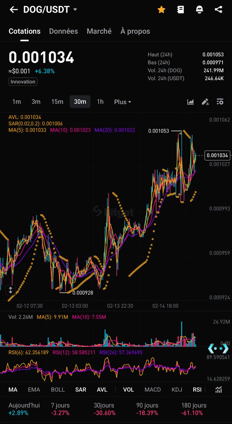The image size is (232, 424).
Task: Set a price alert bell icon
Action: [x=199, y=10]
